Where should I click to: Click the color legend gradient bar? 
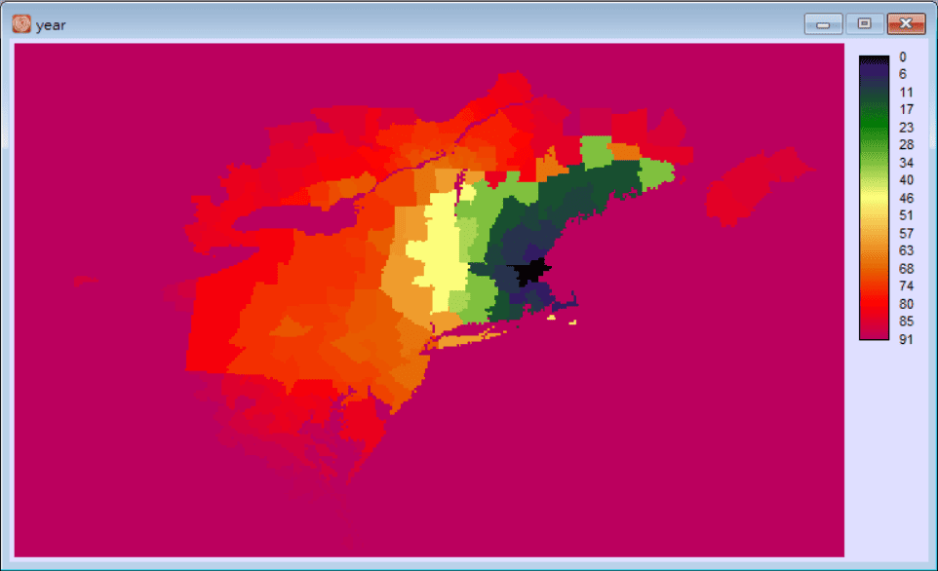(x=874, y=198)
